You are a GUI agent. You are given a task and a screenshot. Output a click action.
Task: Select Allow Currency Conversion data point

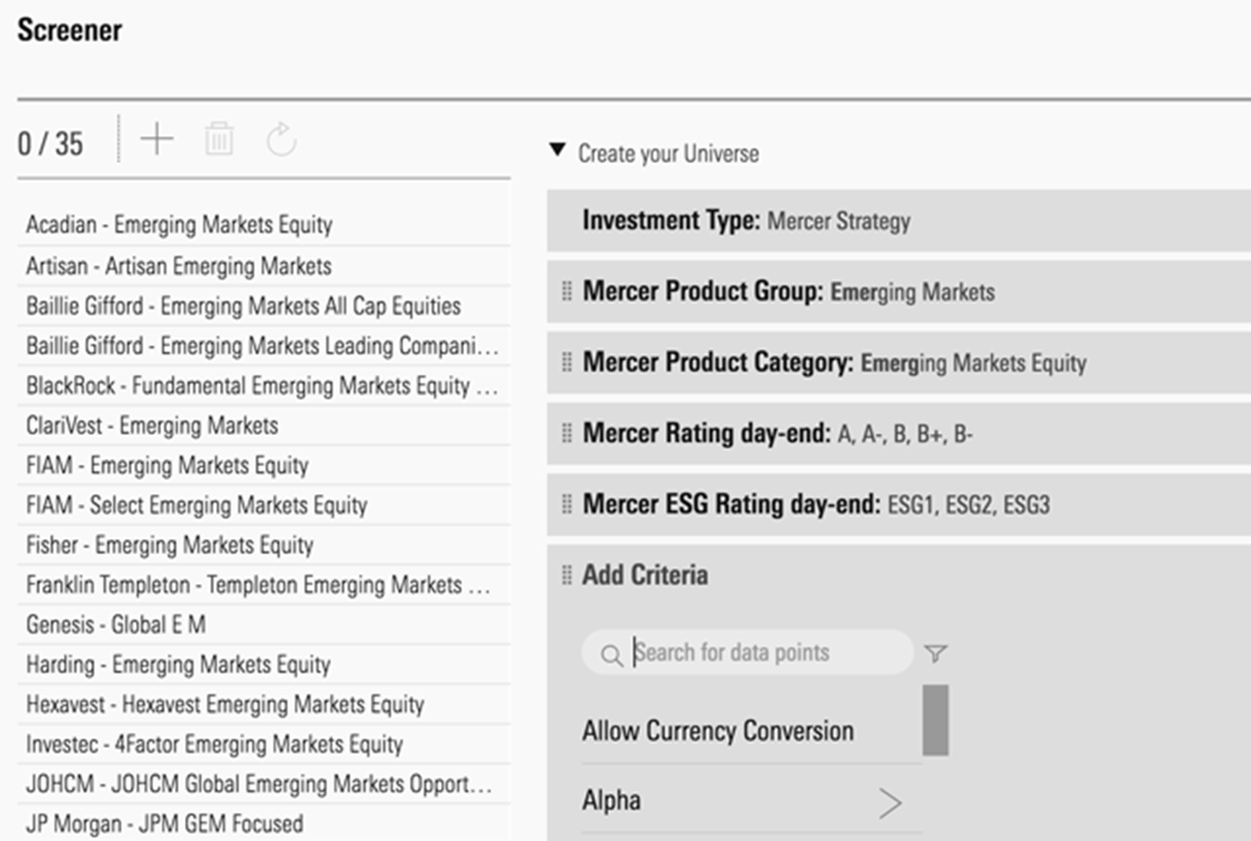click(718, 731)
